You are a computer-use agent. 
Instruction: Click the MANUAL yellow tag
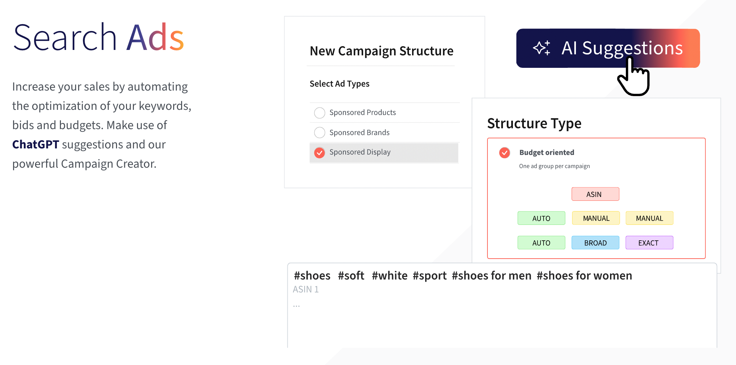point(596,218)
